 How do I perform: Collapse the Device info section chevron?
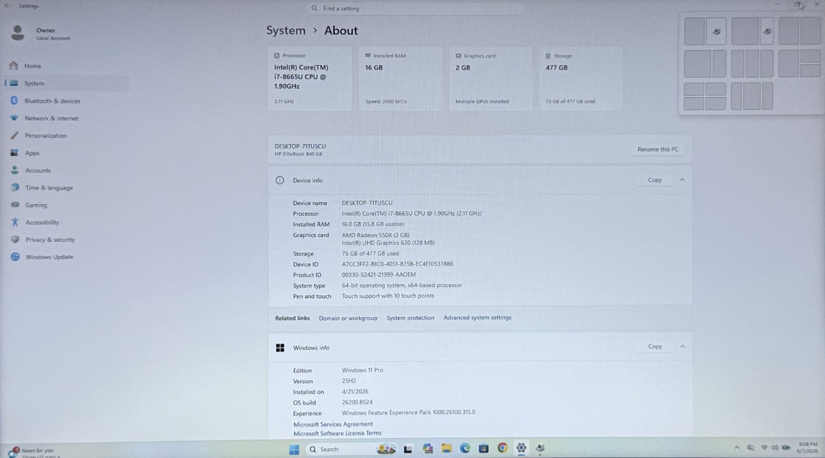pos(682,180)
